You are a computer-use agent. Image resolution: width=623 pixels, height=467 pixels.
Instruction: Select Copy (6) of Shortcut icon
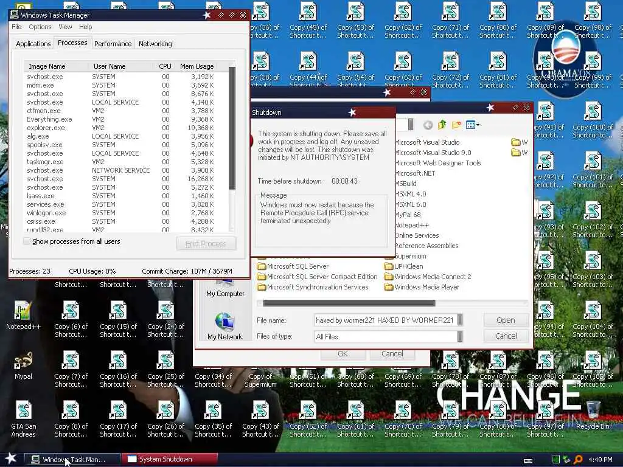(71, 319)
